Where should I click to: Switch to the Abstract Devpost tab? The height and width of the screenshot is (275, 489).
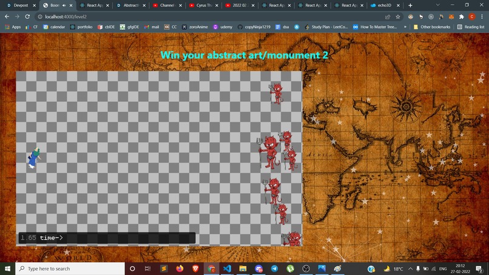tap(131, 5)
